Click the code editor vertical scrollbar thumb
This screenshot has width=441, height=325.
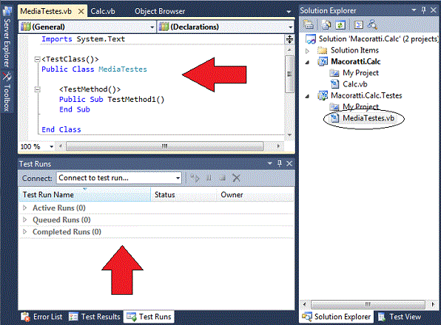[289, 74]
